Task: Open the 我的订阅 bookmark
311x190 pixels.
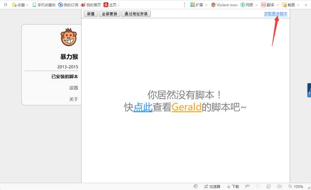Action: click(x=68, y=5)
